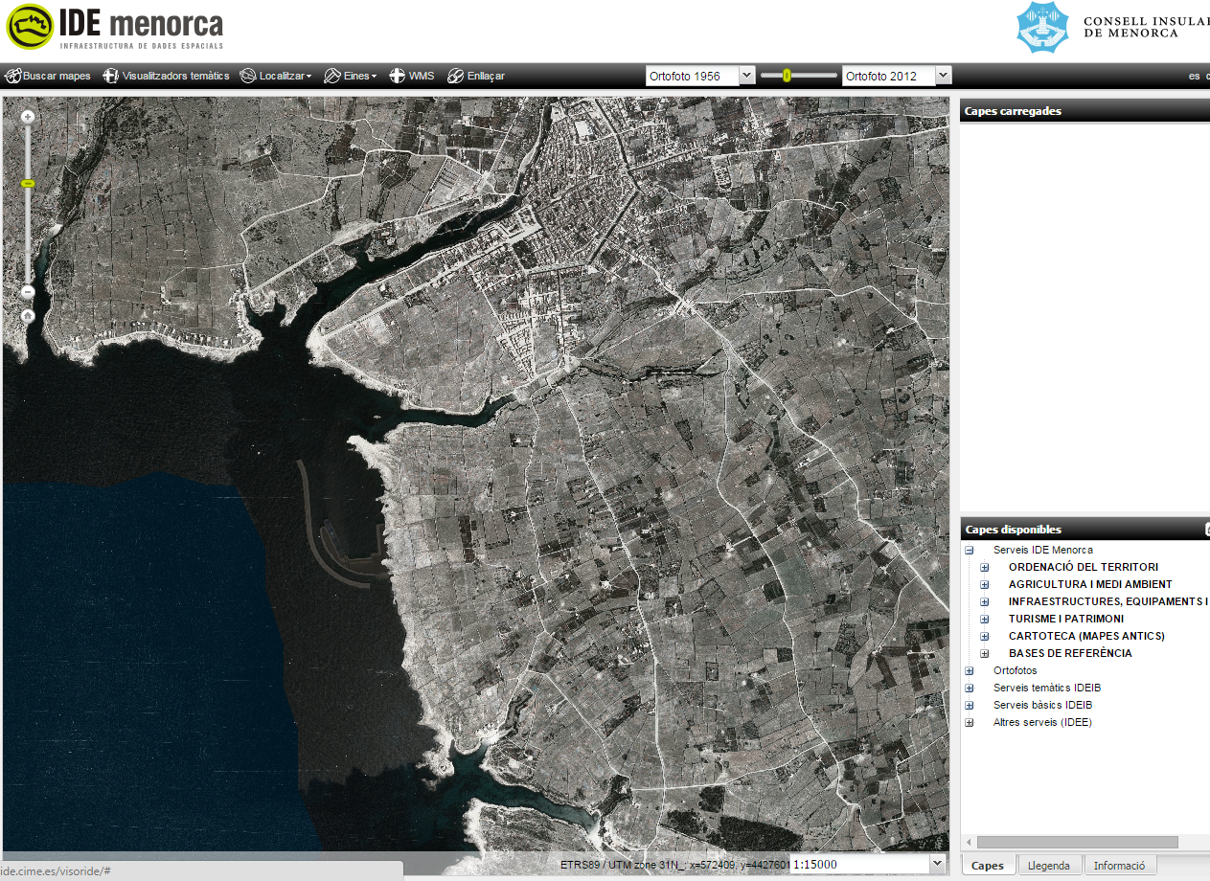Click the WMS globe icon
1210x881 pixels.
[397, 75]
